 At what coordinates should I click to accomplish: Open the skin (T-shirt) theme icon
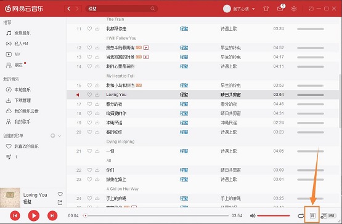tap(266, 9)
